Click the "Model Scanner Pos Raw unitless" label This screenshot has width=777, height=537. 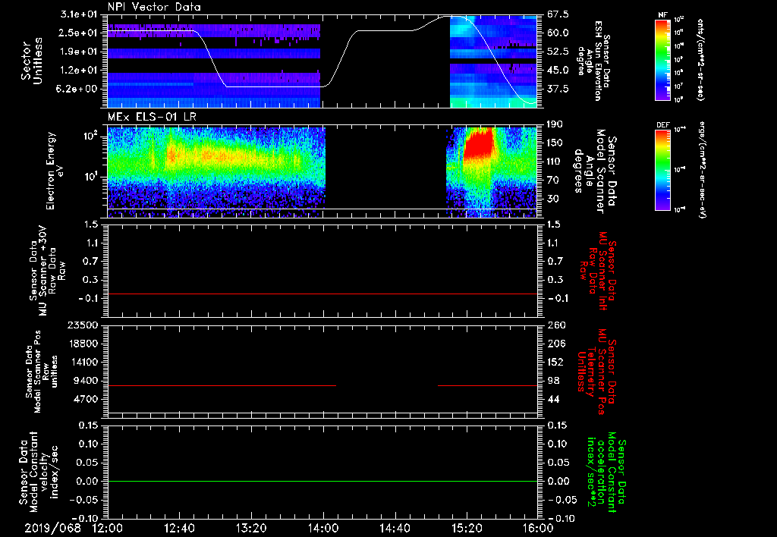41,372
